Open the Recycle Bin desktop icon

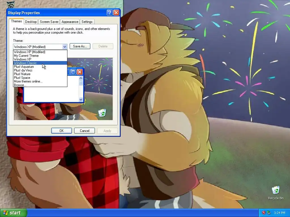276,193
